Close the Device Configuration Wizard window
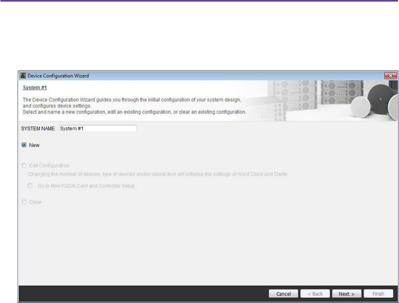The image size is (399, 303). 390,75
